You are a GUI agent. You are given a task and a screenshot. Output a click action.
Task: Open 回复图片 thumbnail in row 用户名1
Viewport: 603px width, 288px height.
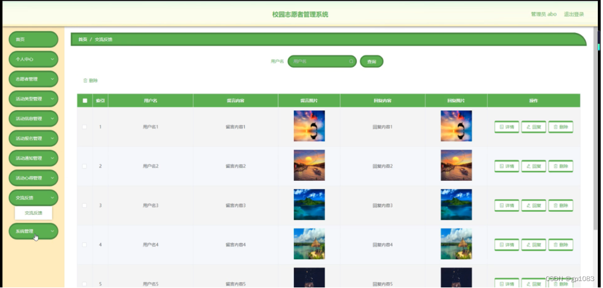[x=456, y=126]
